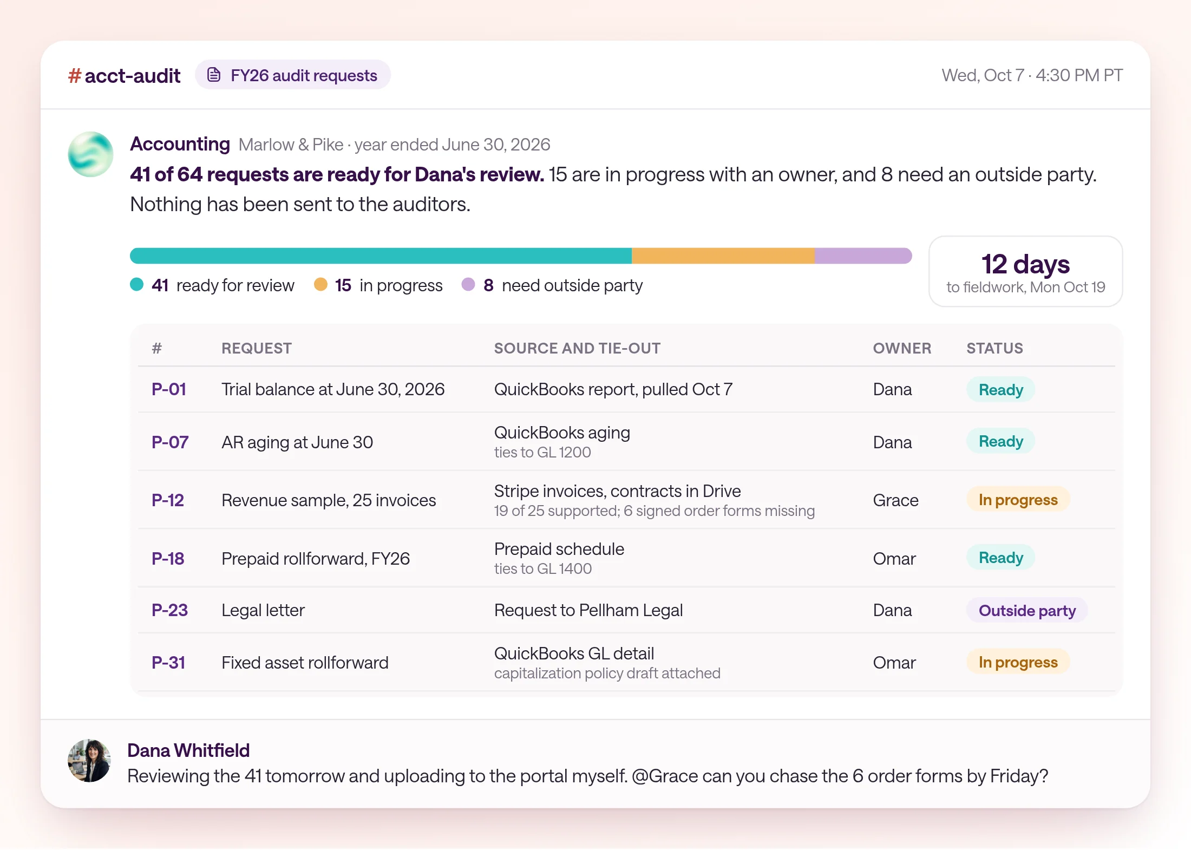This screenshot has height=850, width=1191.
Task: Click 'Revenue sample, 25 invoices' request text
Action: click(329, 500)
